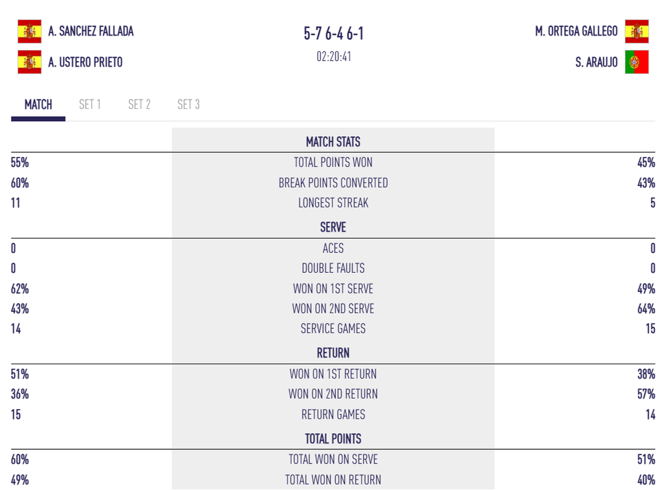This screenshot has width=664, height=490.
Task: Open player A. Sanchez Fallada name
Action: pyautogui.click(x=91, y=31)
